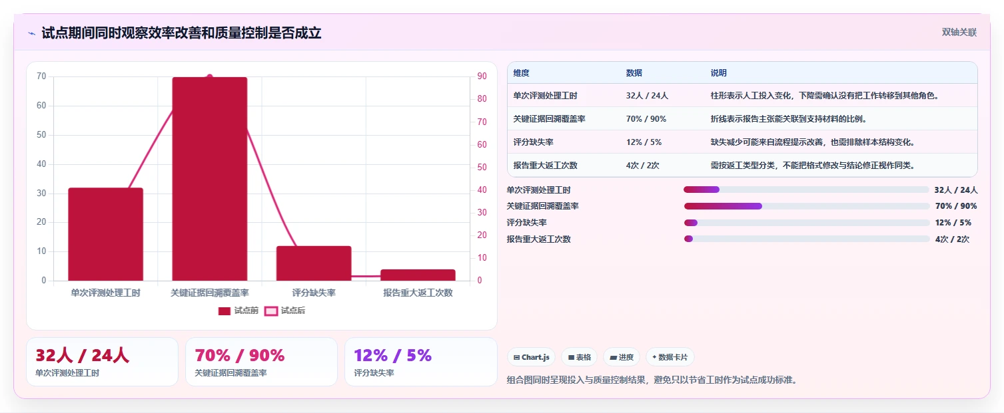This screenshot has width=1004, height=413.
Task: Click the table value 4次 / 2次
Action: click(642, 166)
